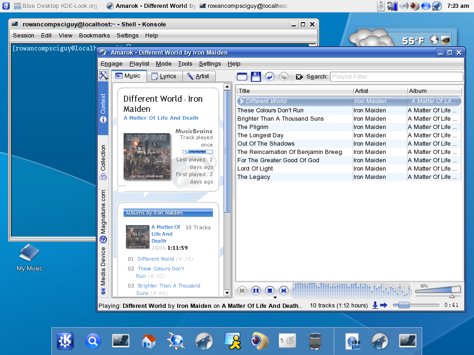Click the small album cover in albums list
The height and width of the screenshot is (355, 474).
point(137,237)
